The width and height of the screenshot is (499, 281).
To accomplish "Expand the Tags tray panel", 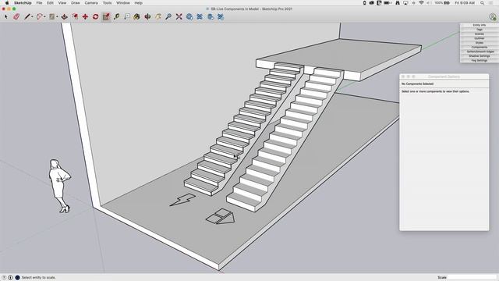I will coord(480,30).
